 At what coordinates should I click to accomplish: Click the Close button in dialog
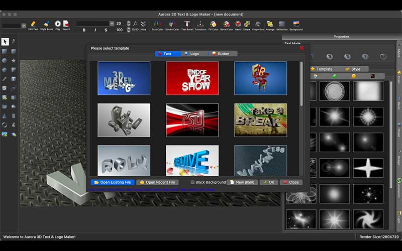pos(291,182)
